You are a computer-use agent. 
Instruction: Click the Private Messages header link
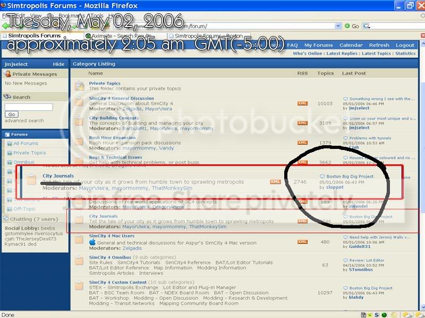pos(35,74)
